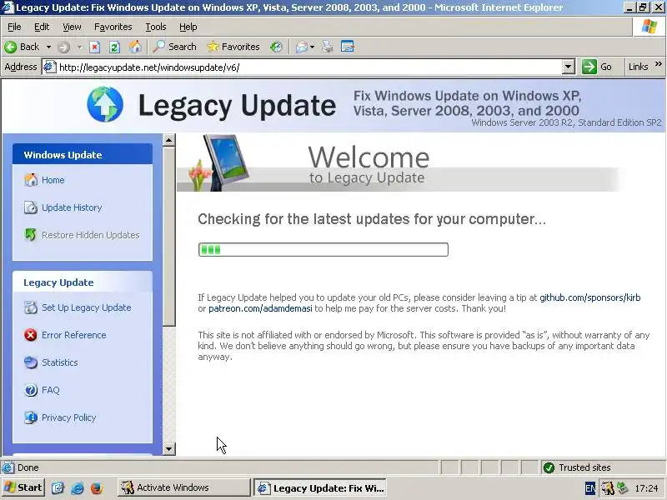The width and height of the screenshot is (667, 500).
Task: Expand the Links toolbar chevron
Action: pyautogui.click(x=659, y=64)
